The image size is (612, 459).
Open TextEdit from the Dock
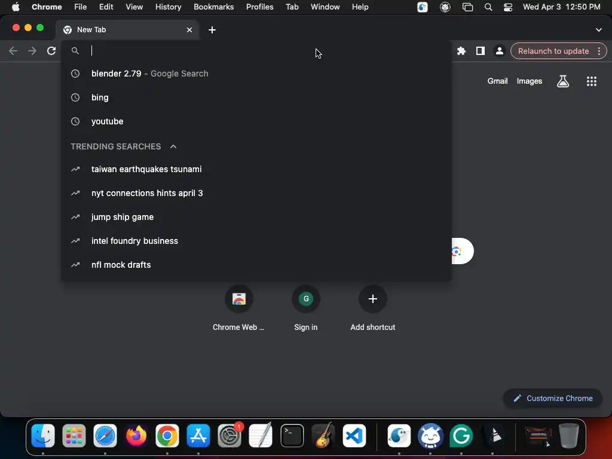[x=261, y=436]
